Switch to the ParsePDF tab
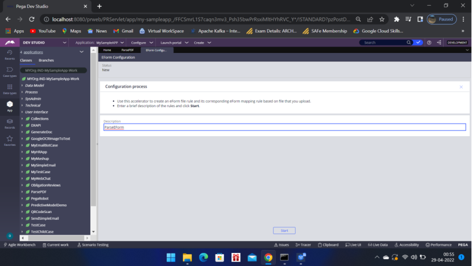The image size is (472, 266). (127, 50)
